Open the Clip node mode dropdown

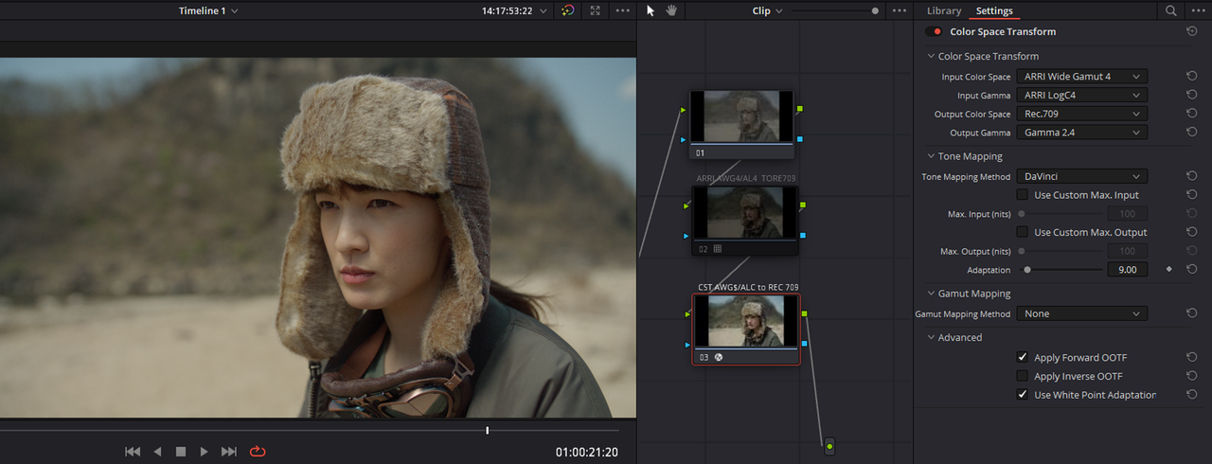(767, 10)
